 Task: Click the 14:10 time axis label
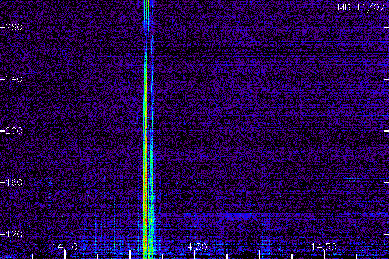coord(65,247)
